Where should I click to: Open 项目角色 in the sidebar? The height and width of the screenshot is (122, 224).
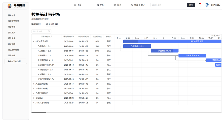pyautogui.click(x=11, y=38)
